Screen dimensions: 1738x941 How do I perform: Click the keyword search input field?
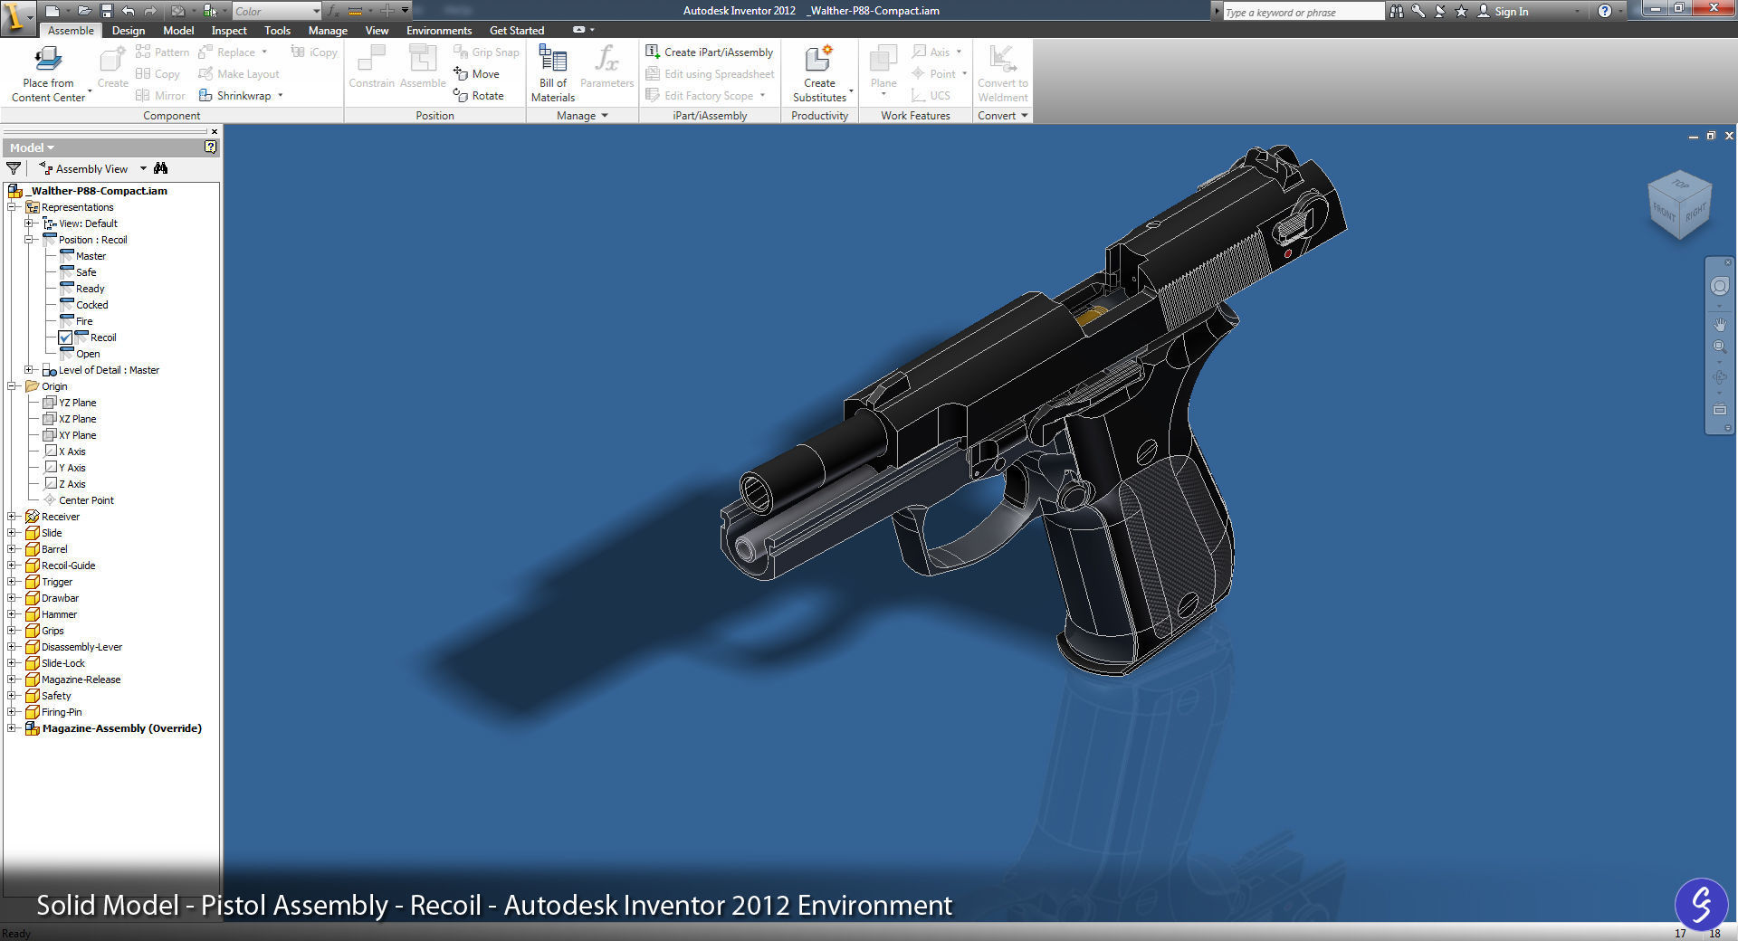coord(1303,12)
